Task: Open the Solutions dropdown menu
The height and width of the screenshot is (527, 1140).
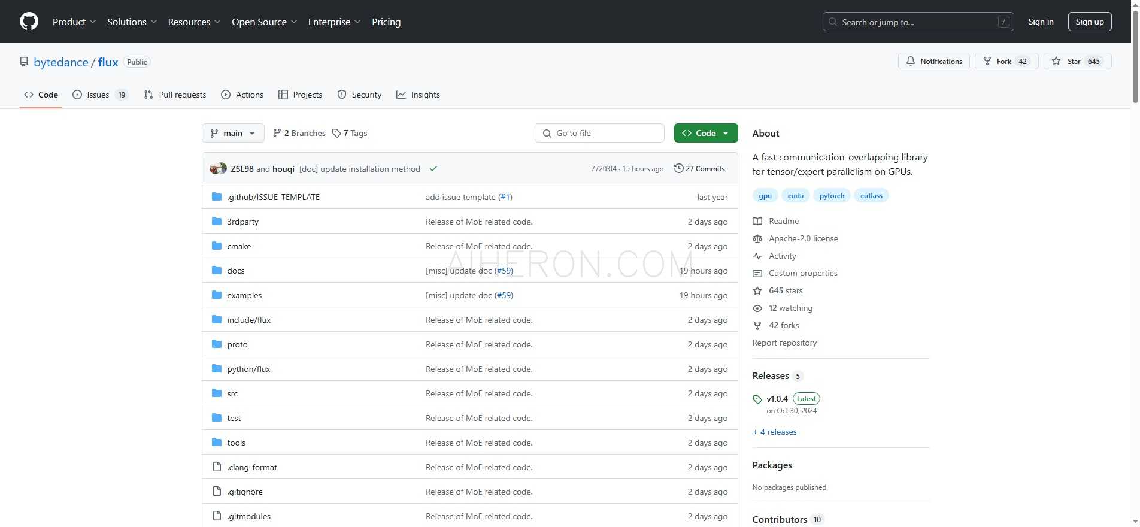Action: click(132, 22)
